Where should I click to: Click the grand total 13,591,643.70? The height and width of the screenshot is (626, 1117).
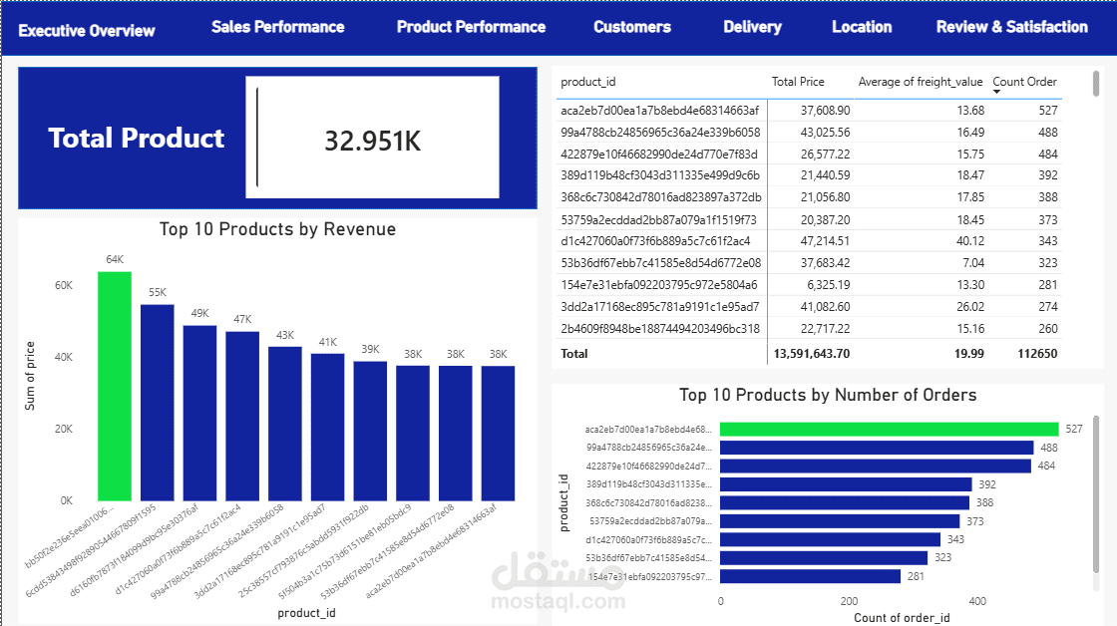tap(812, 353)
